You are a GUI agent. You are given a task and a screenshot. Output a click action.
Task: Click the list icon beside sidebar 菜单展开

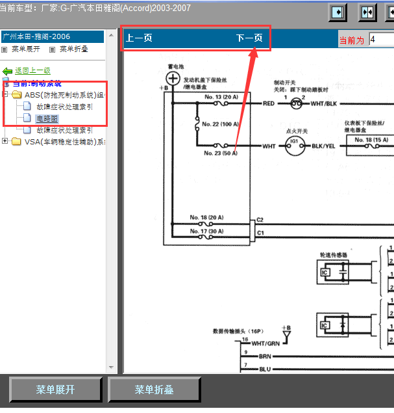pyautogui.click(x=4, y=49)
